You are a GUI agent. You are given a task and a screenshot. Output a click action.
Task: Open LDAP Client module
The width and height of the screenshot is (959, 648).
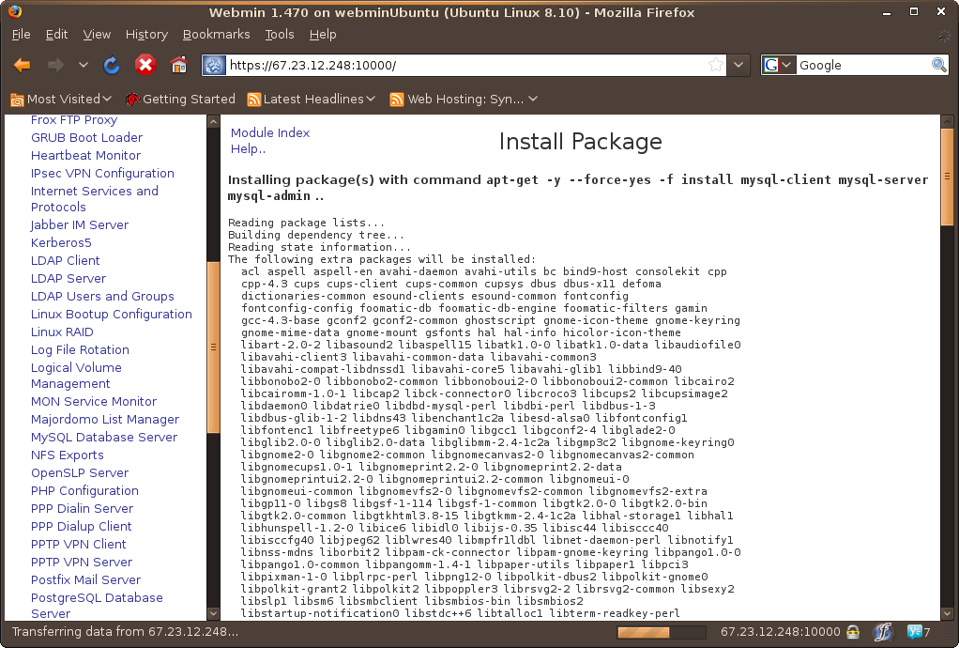tap(65, 260)
